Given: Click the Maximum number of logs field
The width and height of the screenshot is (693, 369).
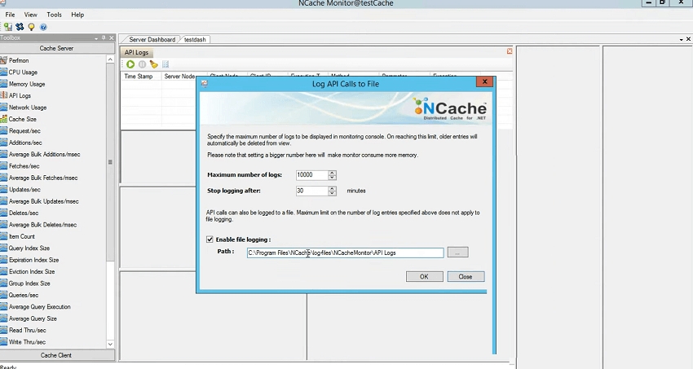Looking at the screenshot, I should tap(312, 175).
